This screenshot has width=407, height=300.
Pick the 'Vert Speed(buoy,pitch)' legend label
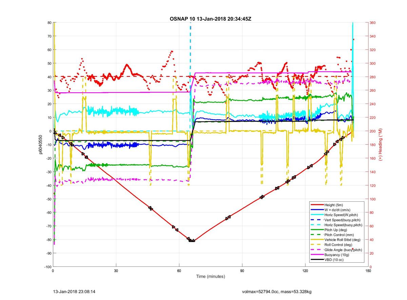(343, 220)
